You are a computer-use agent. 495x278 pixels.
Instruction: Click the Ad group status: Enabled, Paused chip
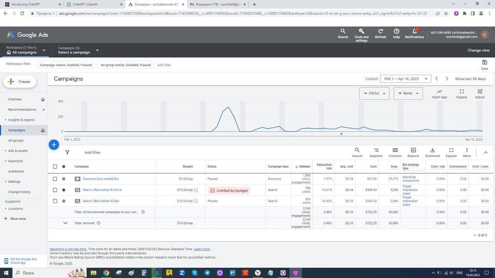[126, 65]
